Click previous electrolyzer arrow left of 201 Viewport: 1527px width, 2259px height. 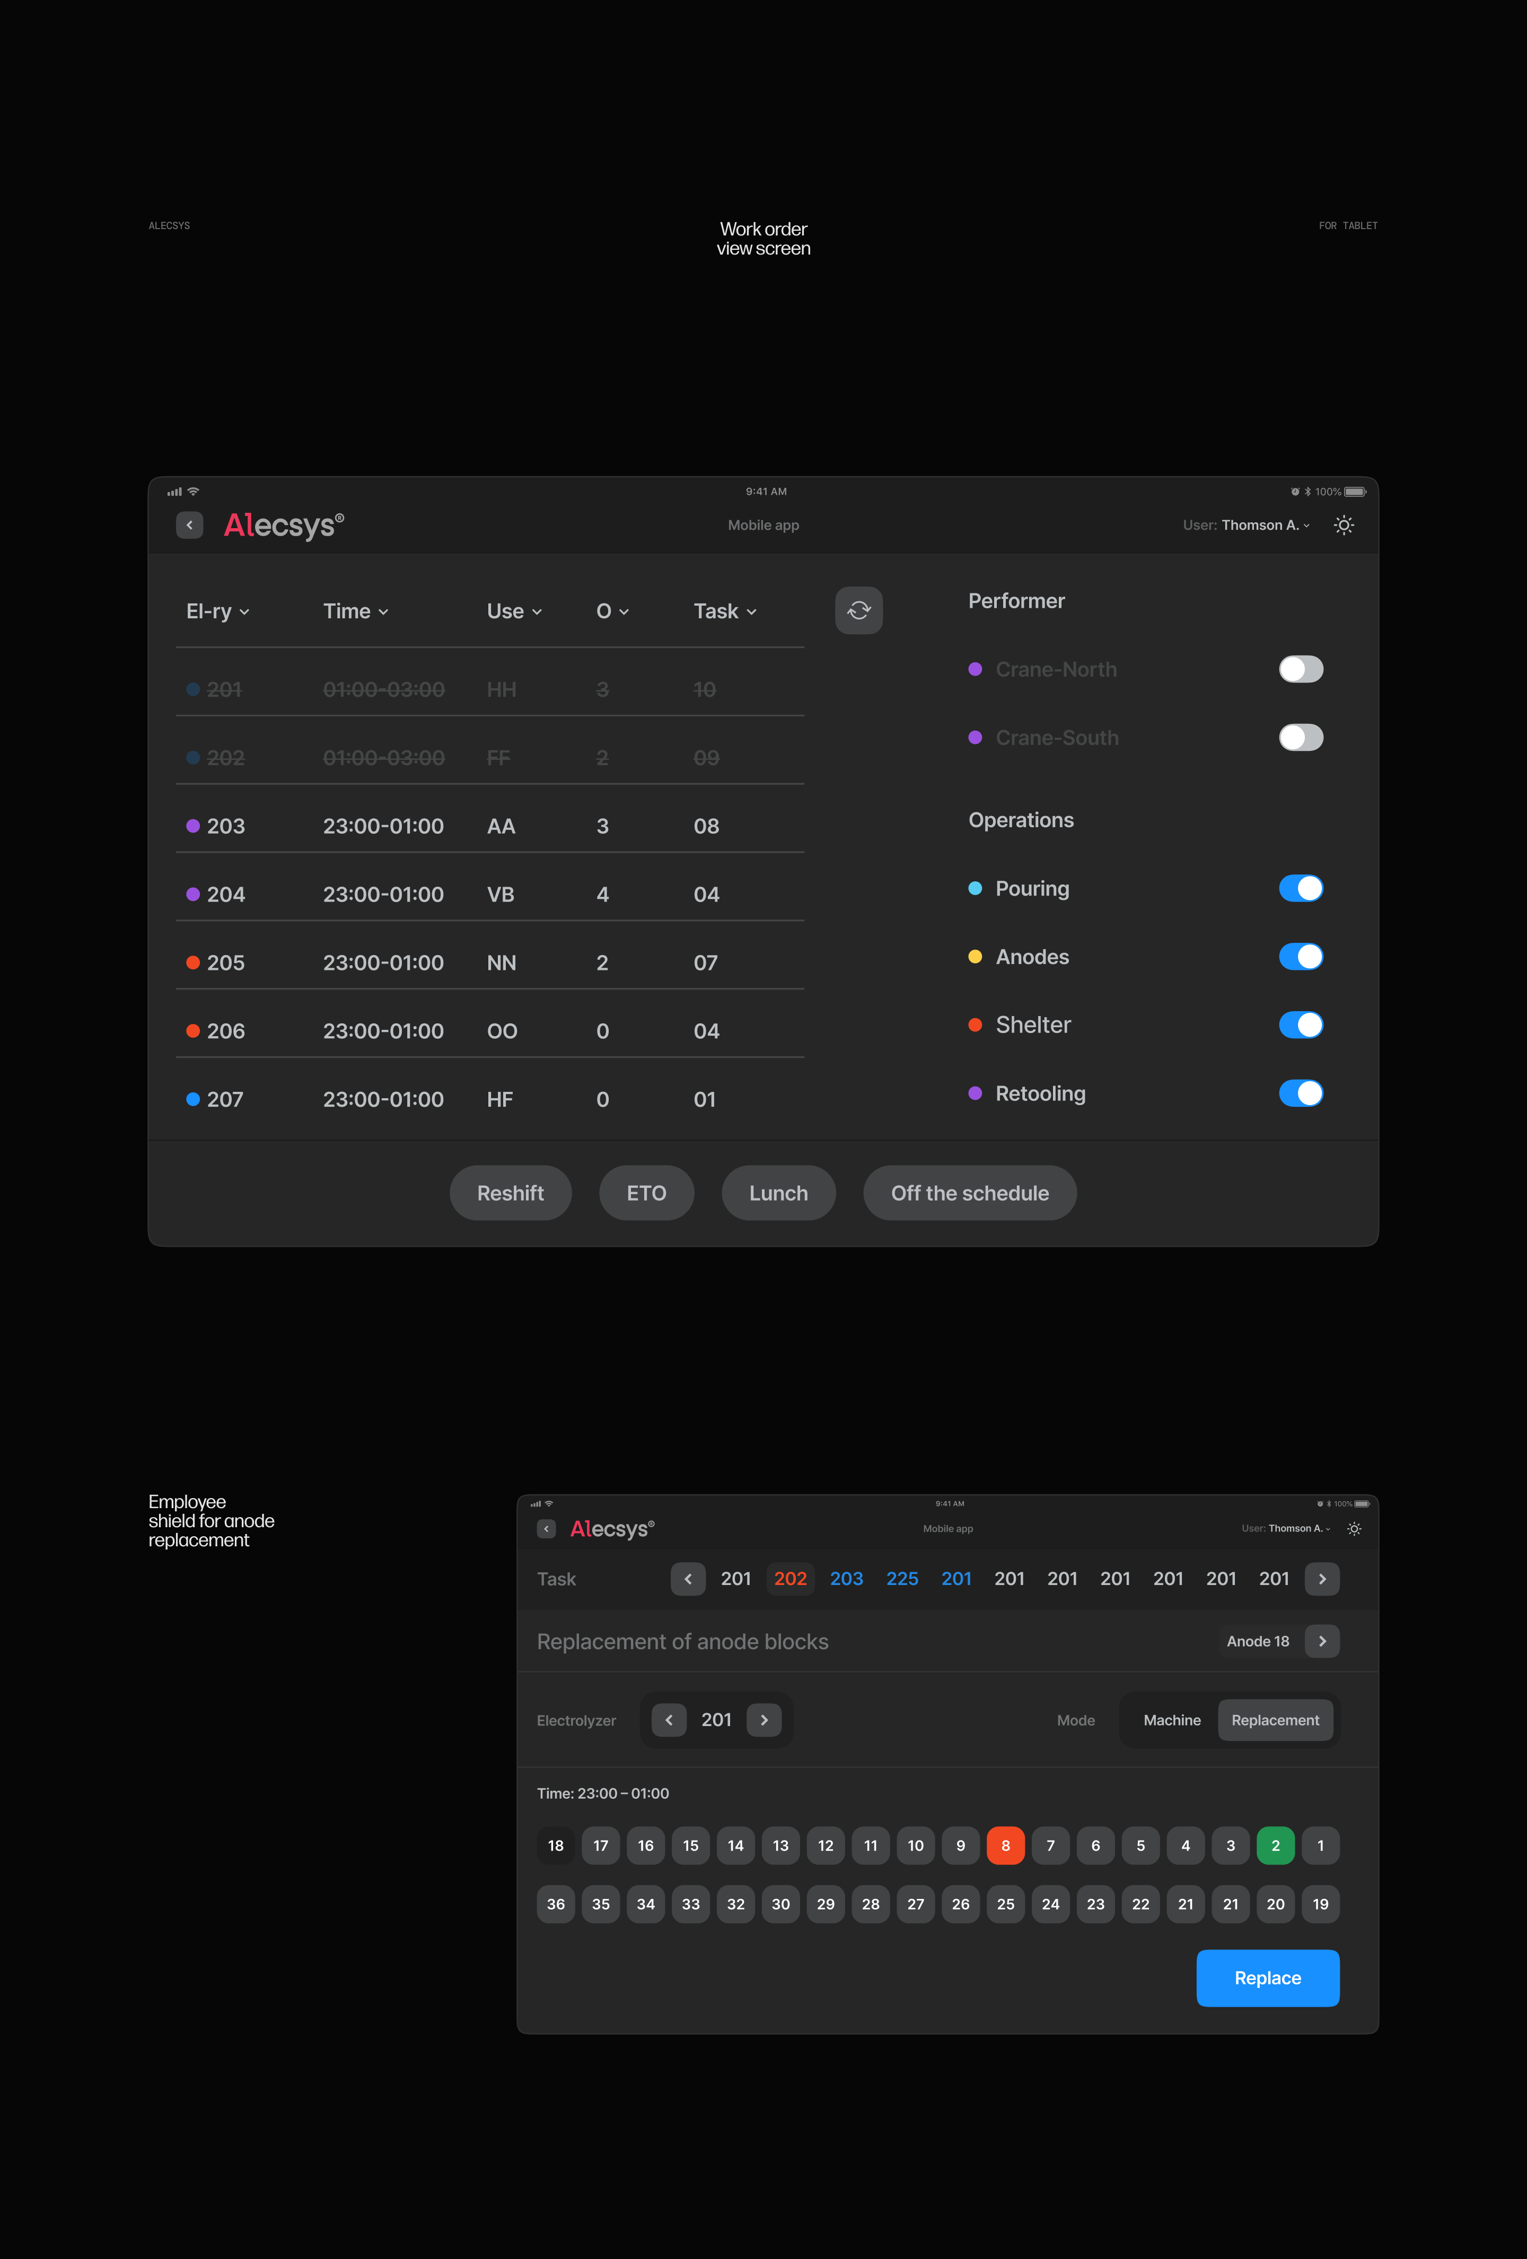669,1720
